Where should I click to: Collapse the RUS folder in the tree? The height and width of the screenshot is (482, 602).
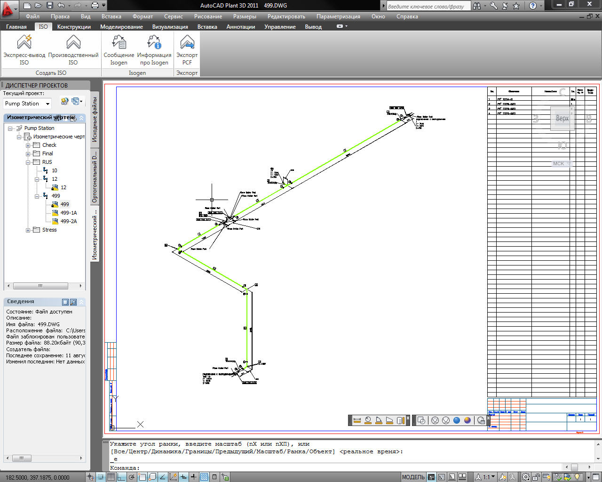[x=28, y=162]
